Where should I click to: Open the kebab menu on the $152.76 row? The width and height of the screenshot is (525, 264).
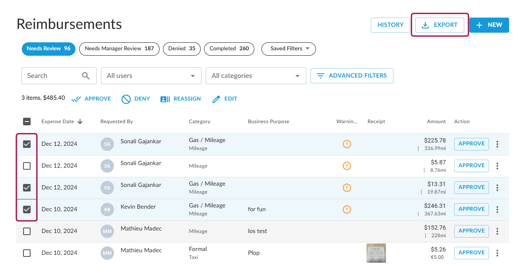497,231
